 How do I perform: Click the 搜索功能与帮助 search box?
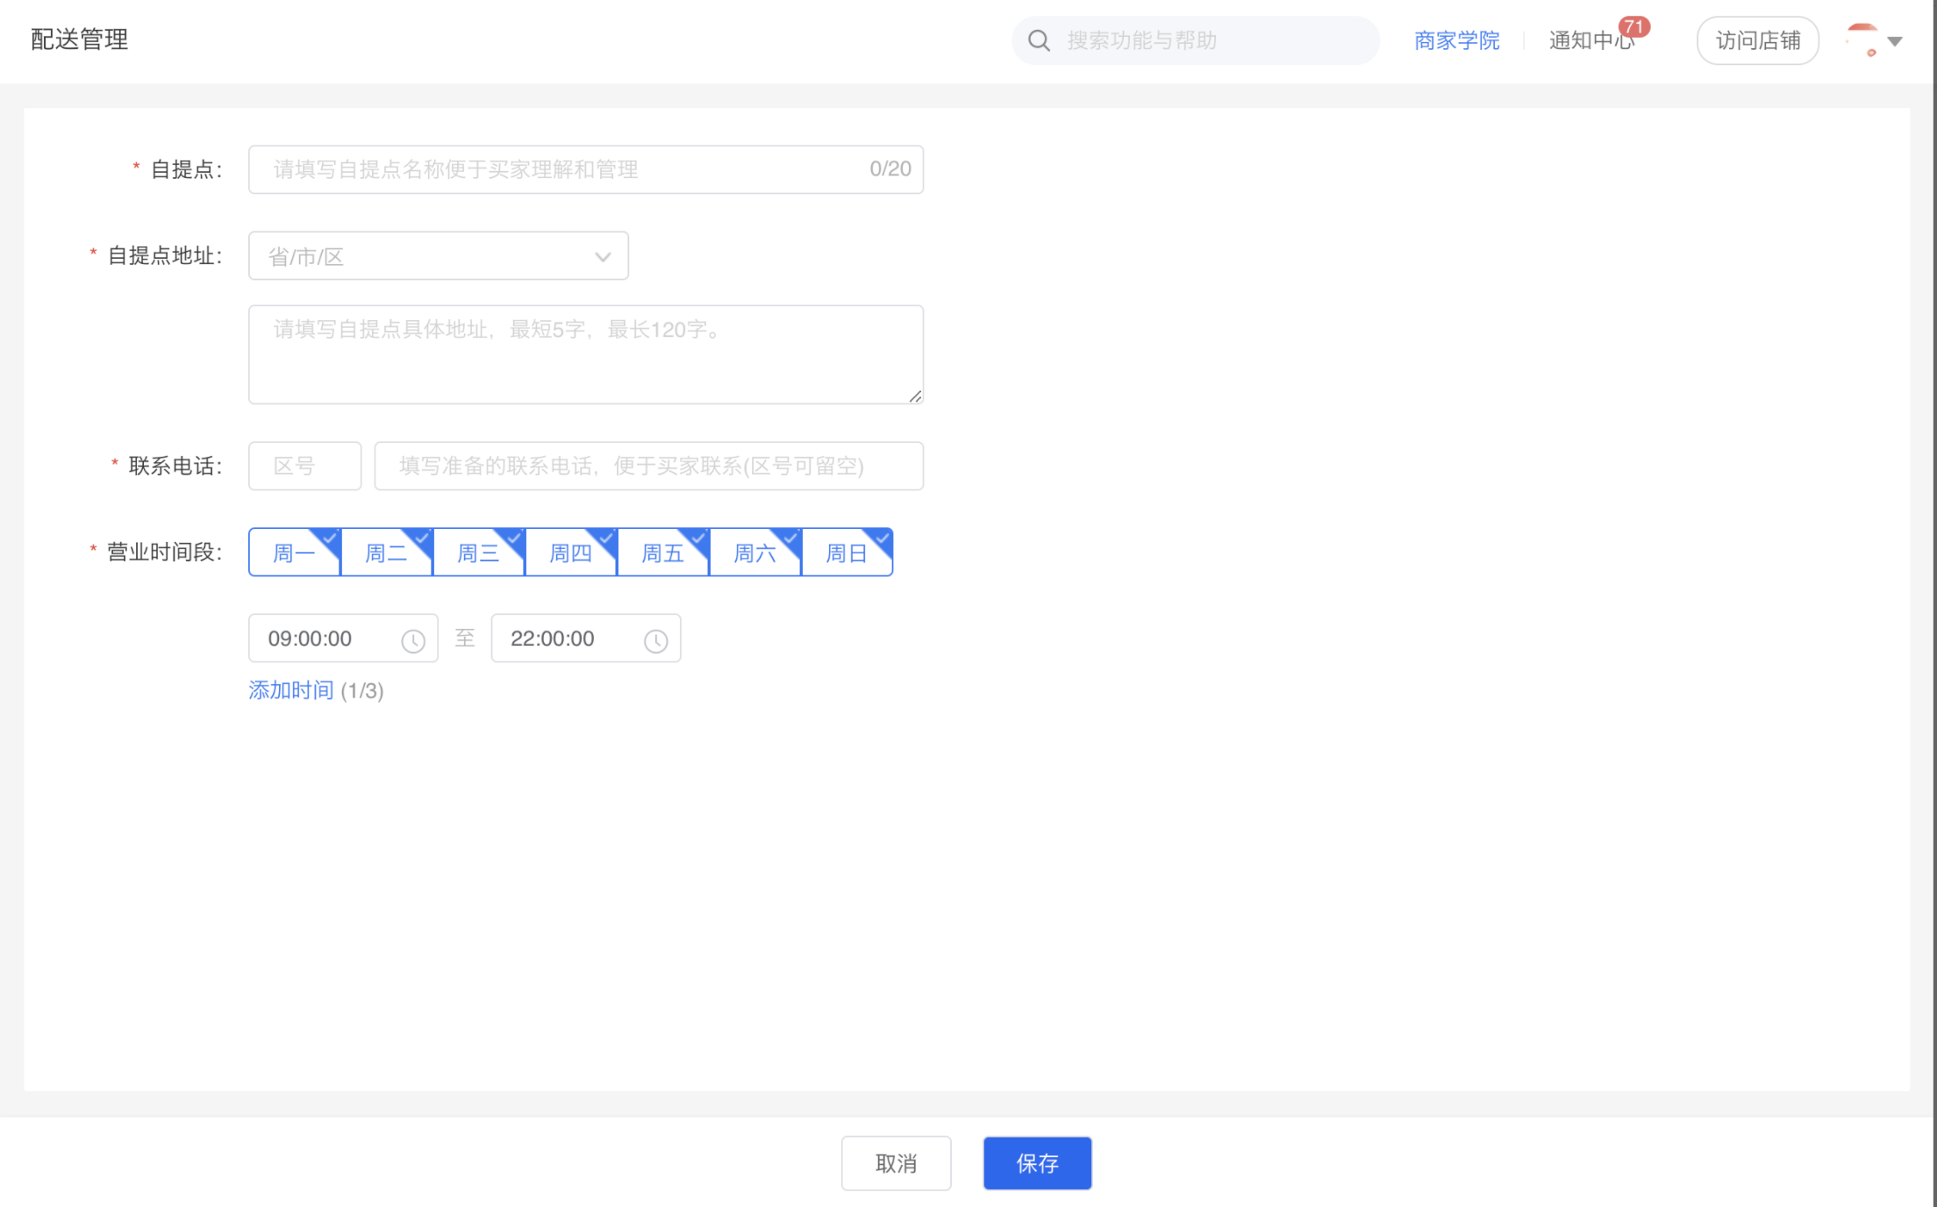(x=1196, y=40)
